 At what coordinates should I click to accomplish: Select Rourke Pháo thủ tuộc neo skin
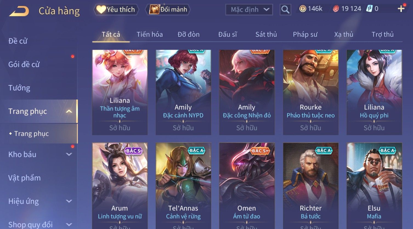(x=311, y=92)
